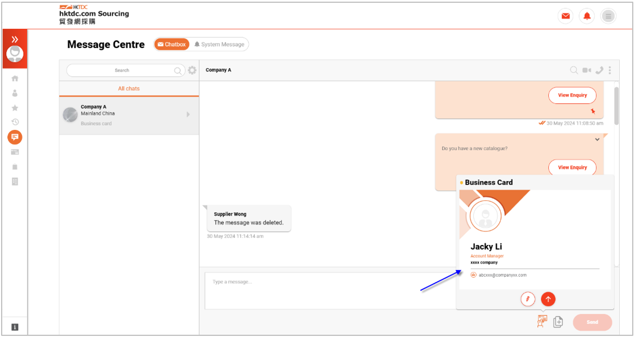This screenshot has height=337, width=635.
Task: Click View Enquiry on the first enquiry message
Action: [572, 95]
